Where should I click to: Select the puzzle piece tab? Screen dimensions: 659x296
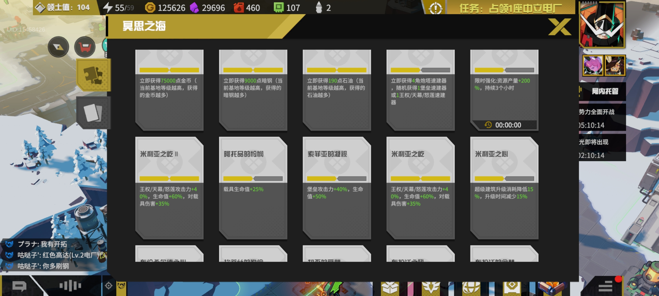[x=94, y=75]
